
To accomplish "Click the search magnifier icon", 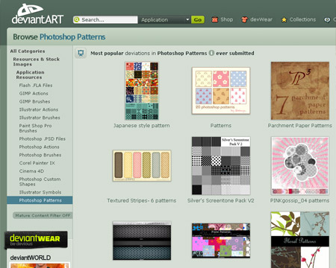I will [x=77, y=19].
